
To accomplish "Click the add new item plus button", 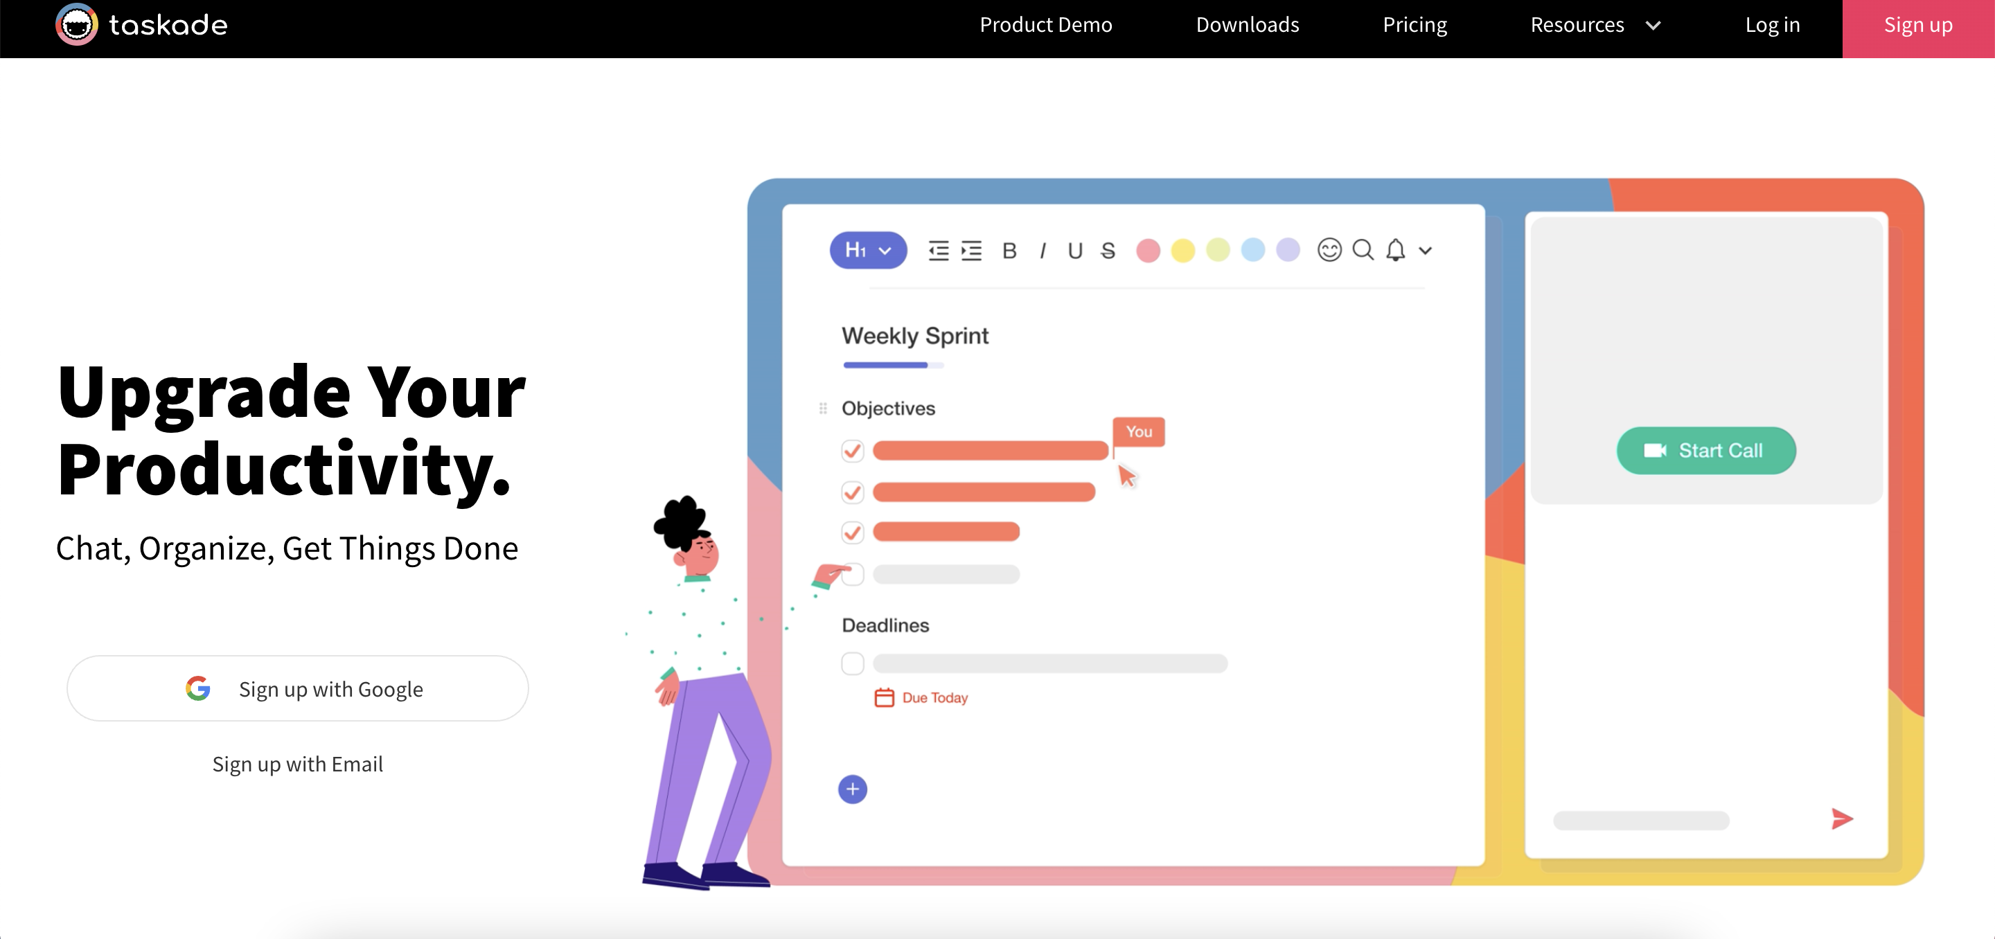I will pos(851,787).
